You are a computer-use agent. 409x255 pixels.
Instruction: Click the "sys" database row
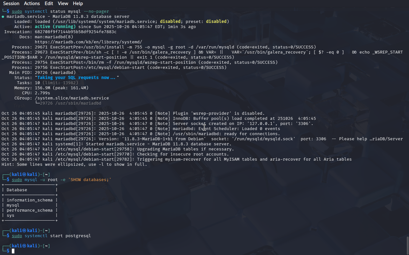coord(11,215)
